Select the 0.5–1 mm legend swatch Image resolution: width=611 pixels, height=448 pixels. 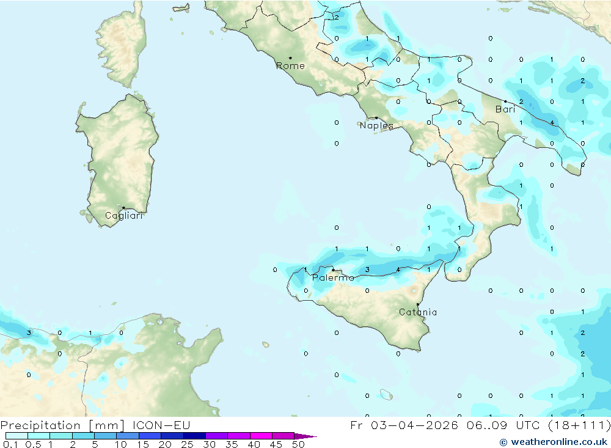pyautogui.click(x=39, y=436)
